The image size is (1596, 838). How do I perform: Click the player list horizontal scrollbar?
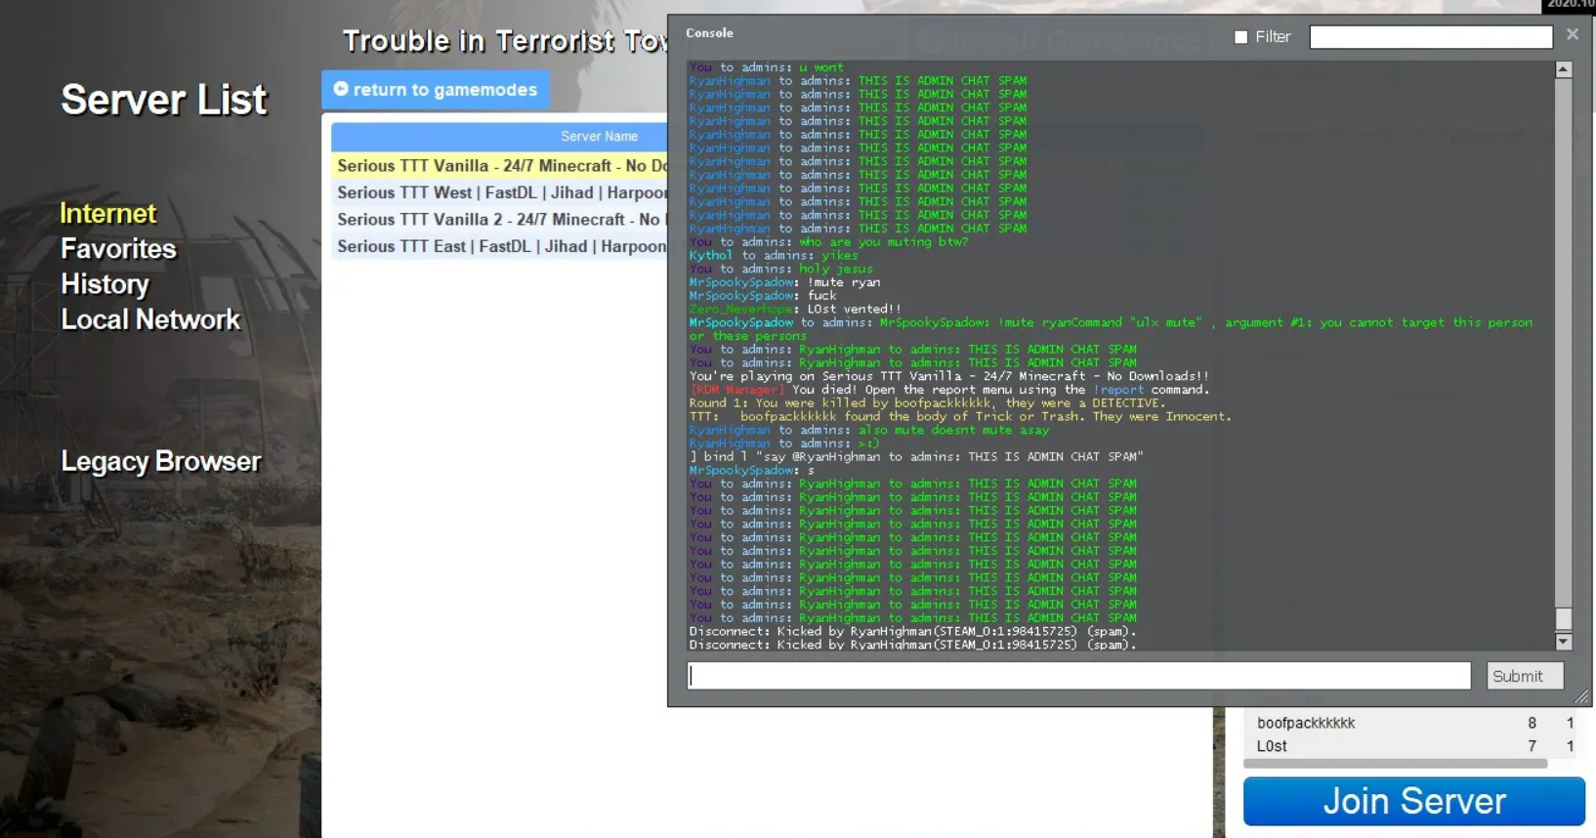(1395, 764)
